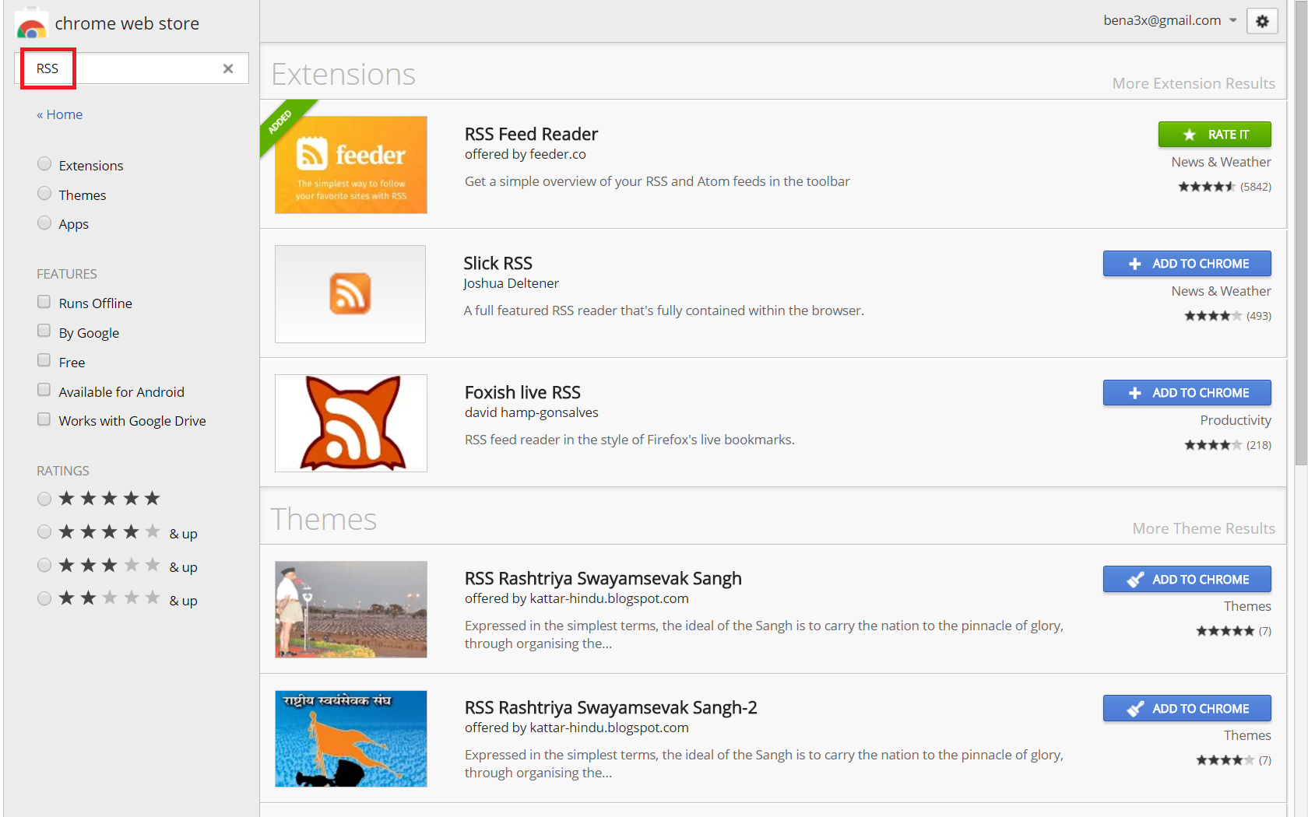
Task: Click the Chrome Web Store logo
Action: 31,25
